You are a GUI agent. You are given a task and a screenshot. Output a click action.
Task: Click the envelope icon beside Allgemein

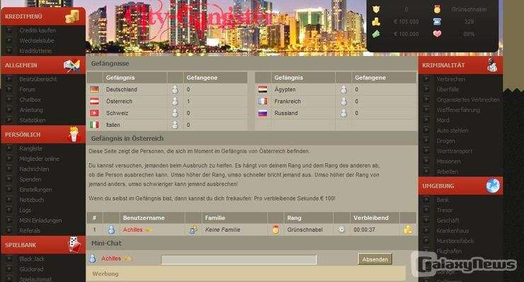coord(72,66)
